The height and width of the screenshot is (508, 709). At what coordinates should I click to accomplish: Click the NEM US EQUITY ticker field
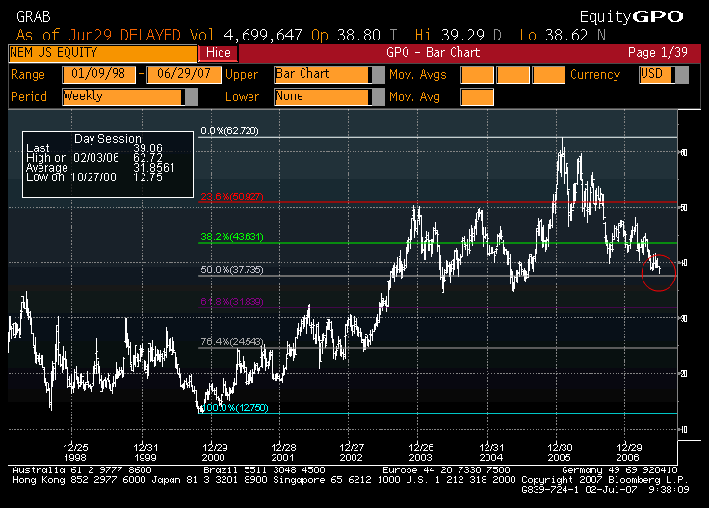103,53
